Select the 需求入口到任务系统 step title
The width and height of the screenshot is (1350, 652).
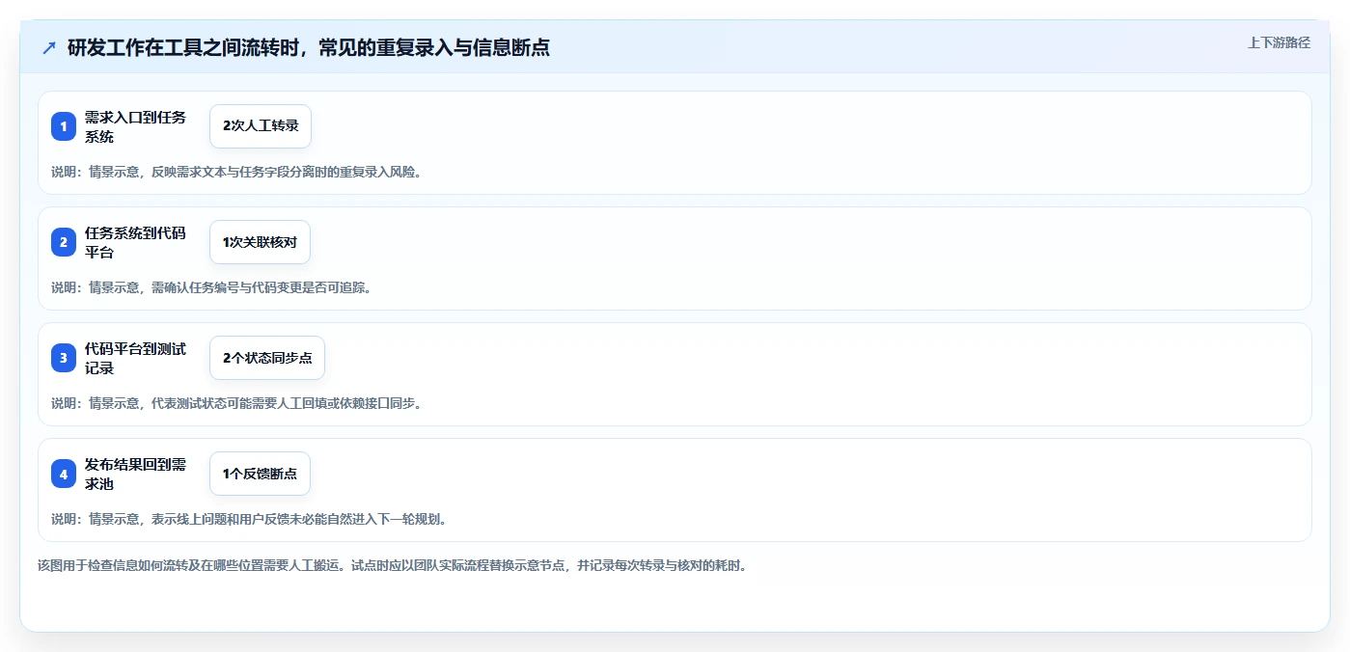[136, 126]
